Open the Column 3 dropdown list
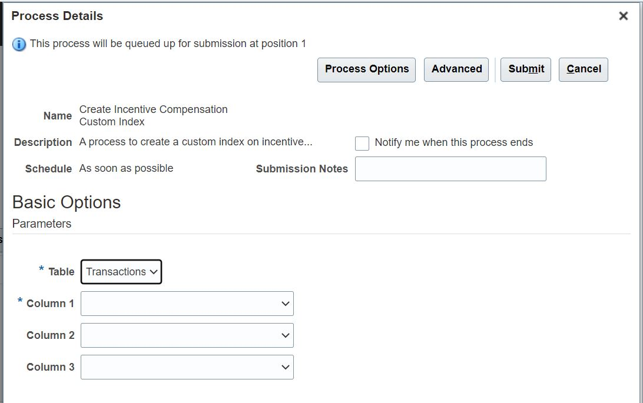Image resolution: width=643 pixels, height=403 pixels. (187, 367)
